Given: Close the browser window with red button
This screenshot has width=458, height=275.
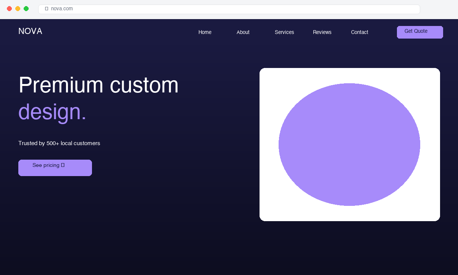Looking at the screenshot, I should pyautogui.click(x=9, y=8).
